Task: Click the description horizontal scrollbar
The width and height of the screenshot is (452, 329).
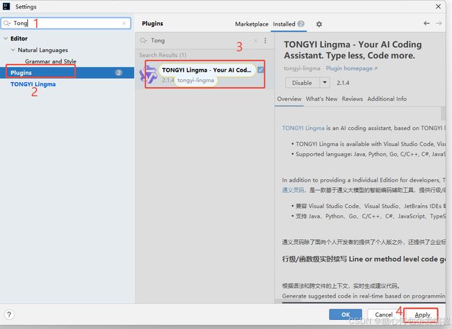Action: 289,301
